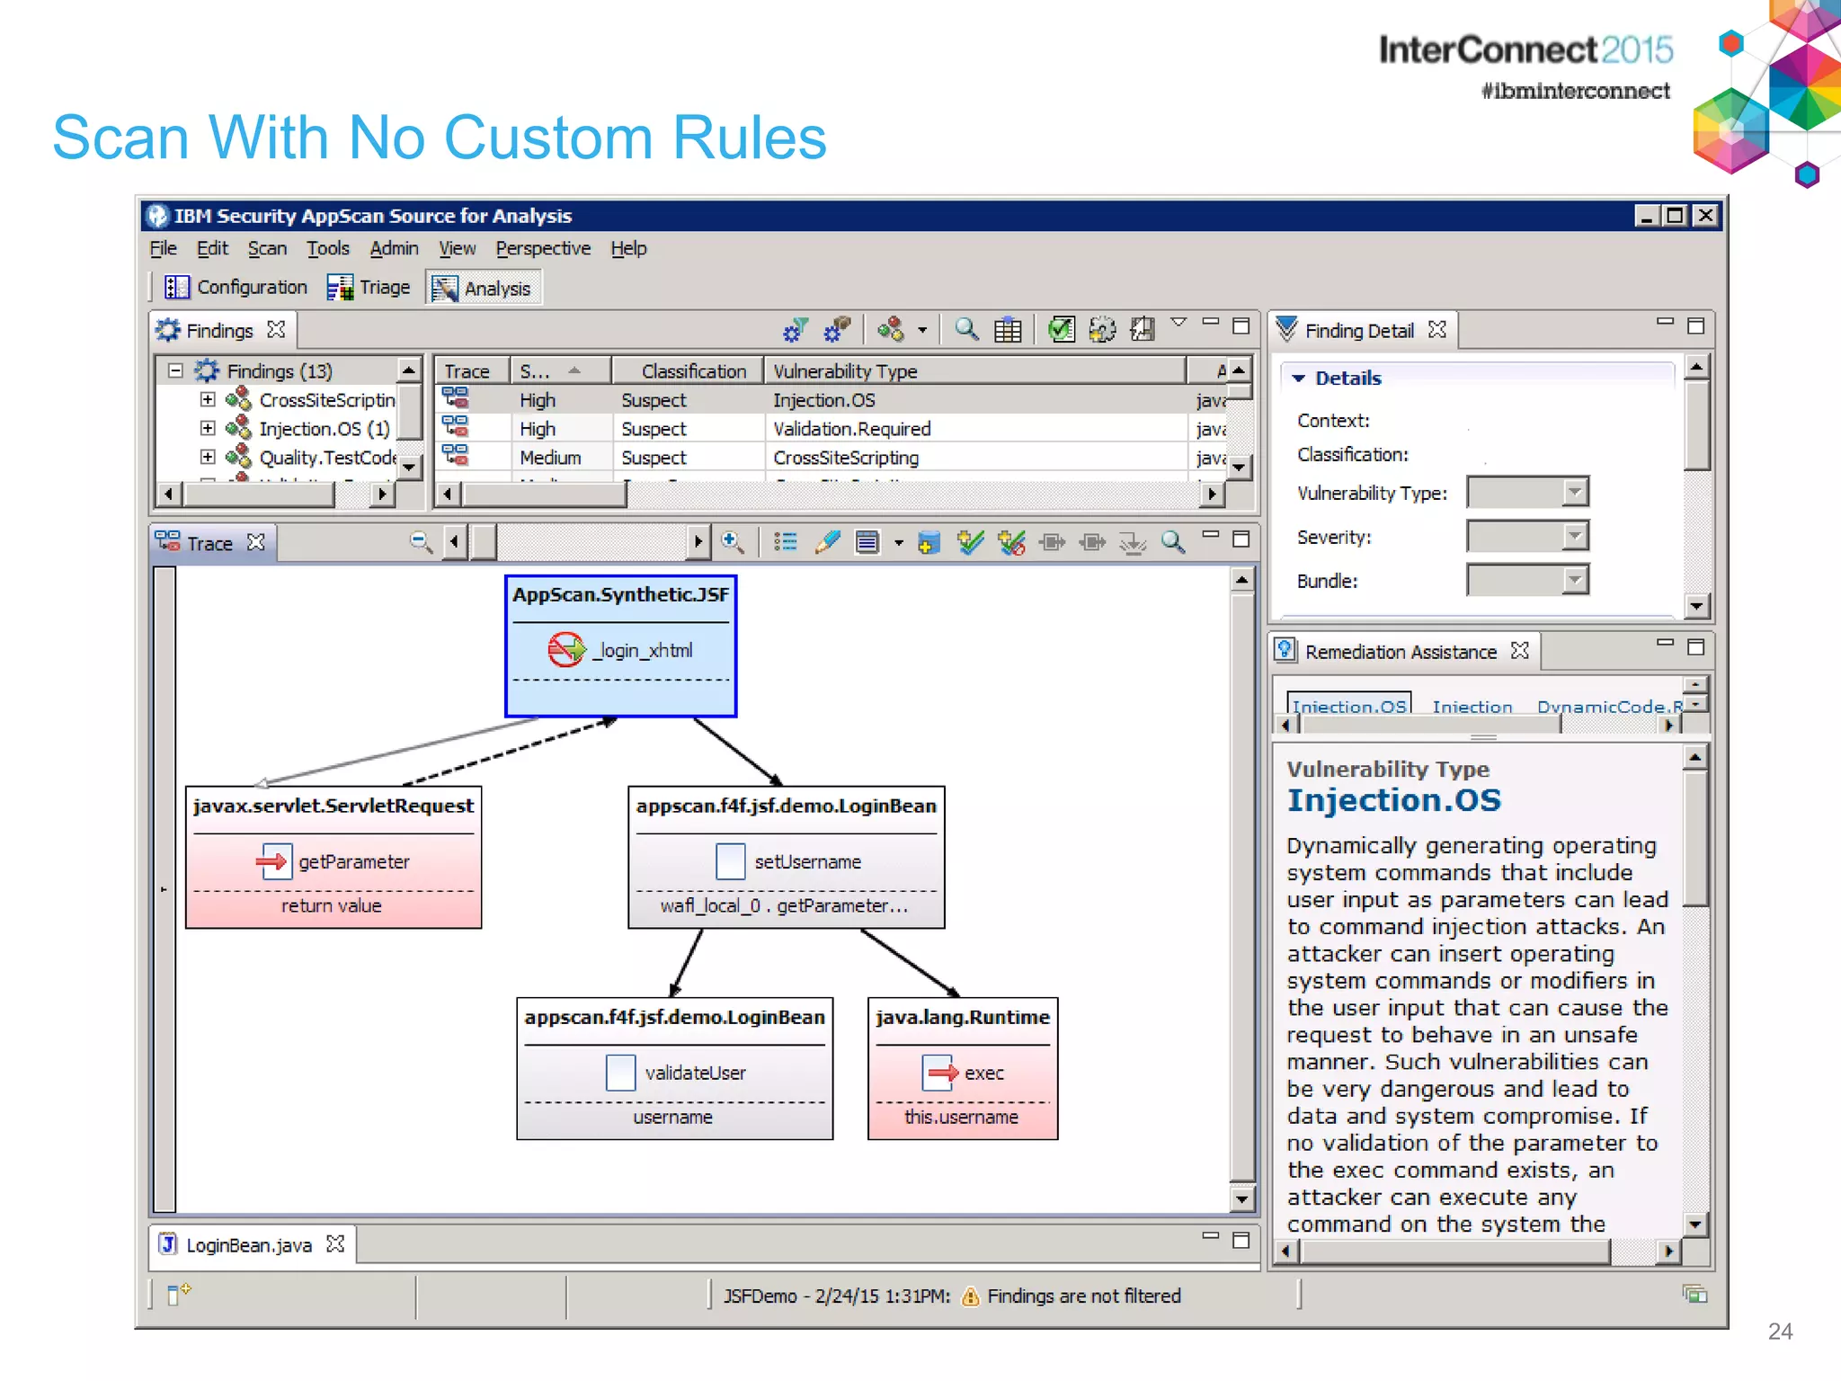The image size is (1841, 1381).
Task: Select the Injection remediation tab
Action: click(1472, 708)
